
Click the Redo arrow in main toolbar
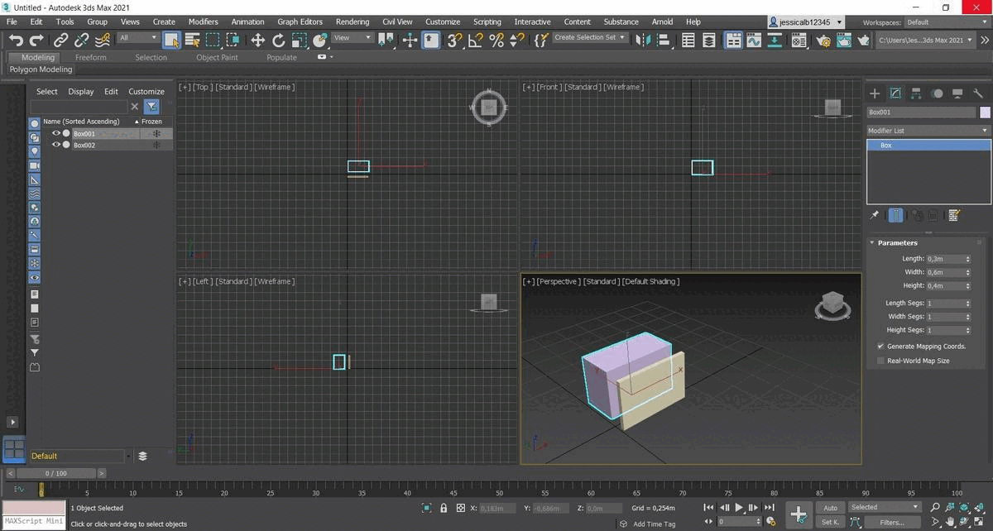click(36, 39)
